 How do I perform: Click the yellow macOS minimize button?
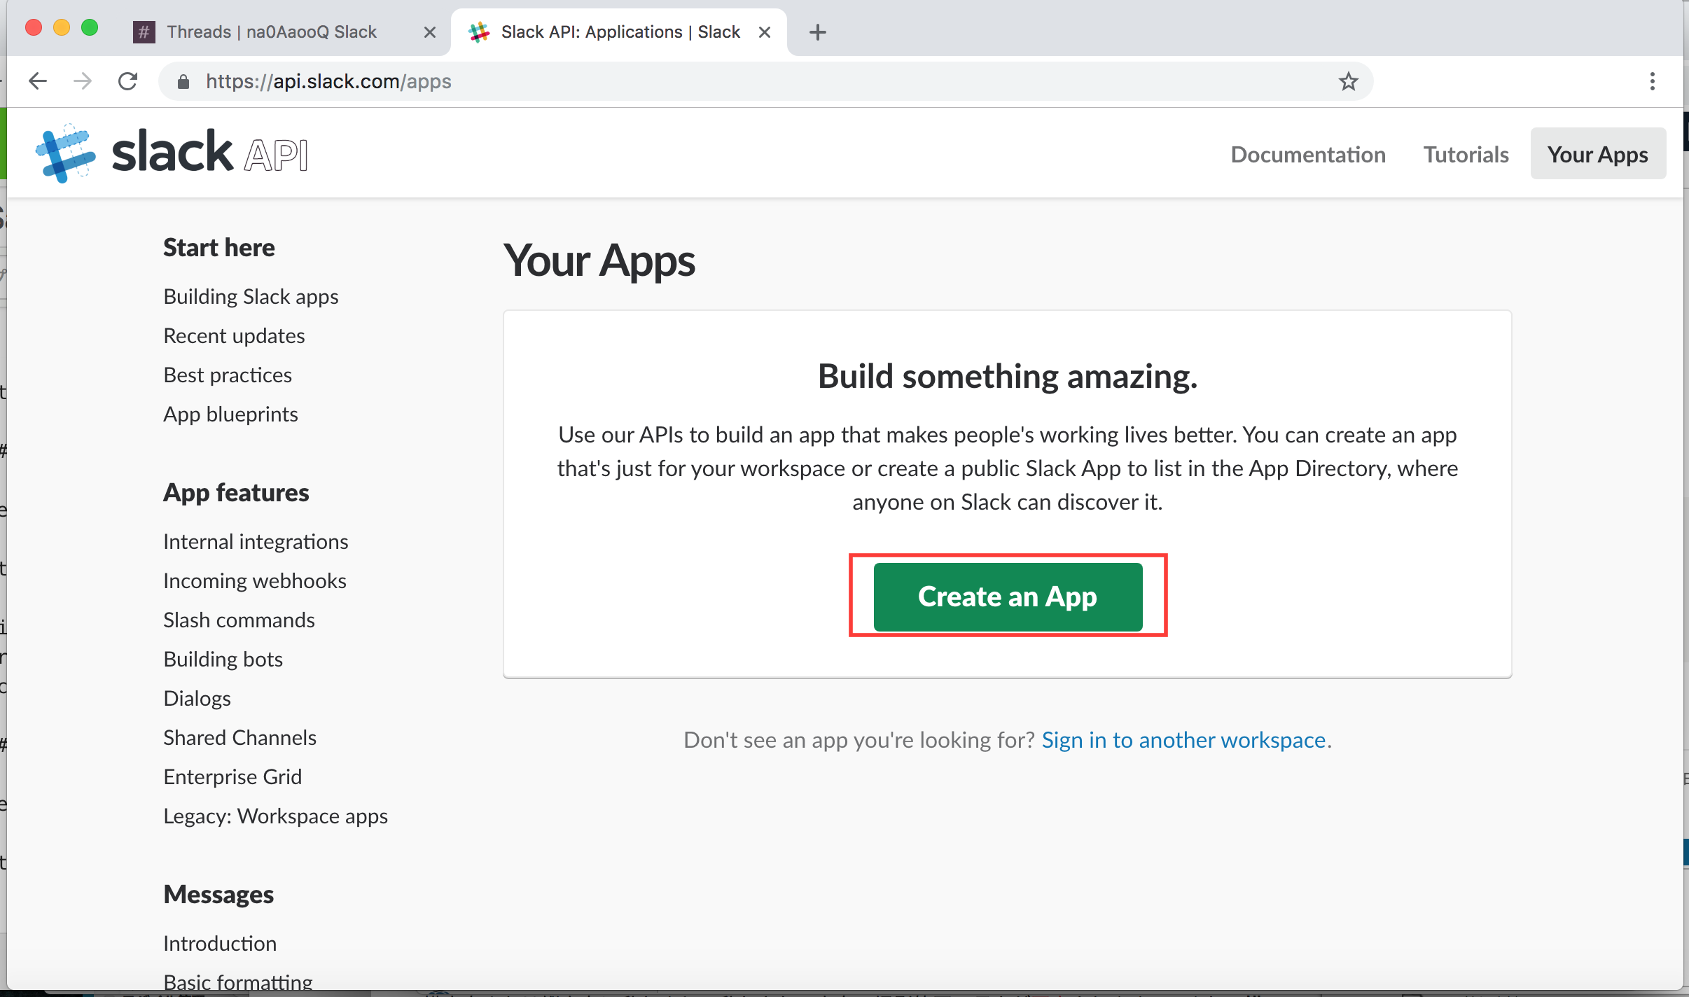[x=62, y=28]
